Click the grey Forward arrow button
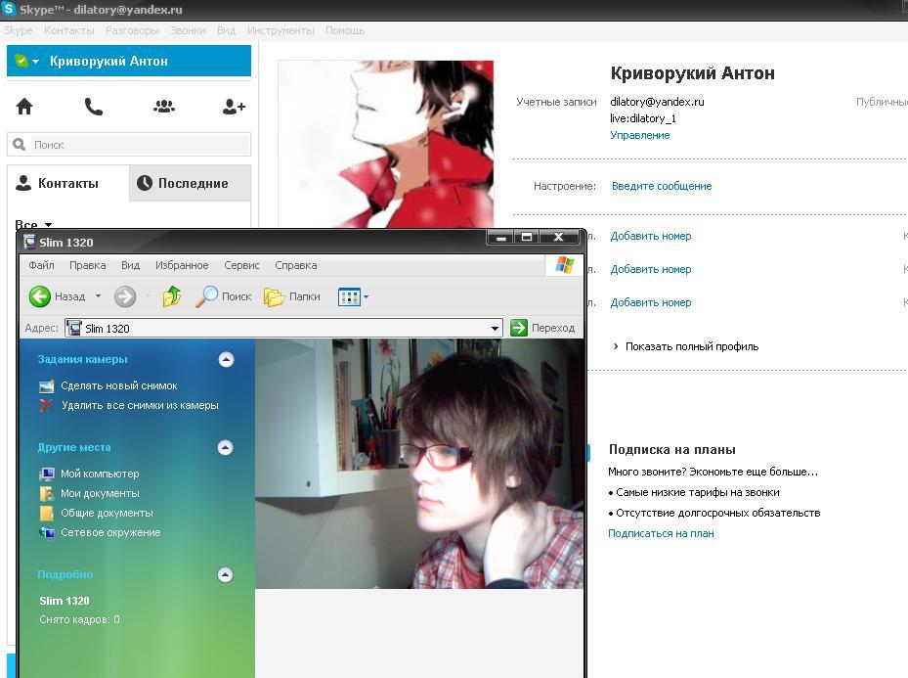908x678 pixels. [124, 296]
